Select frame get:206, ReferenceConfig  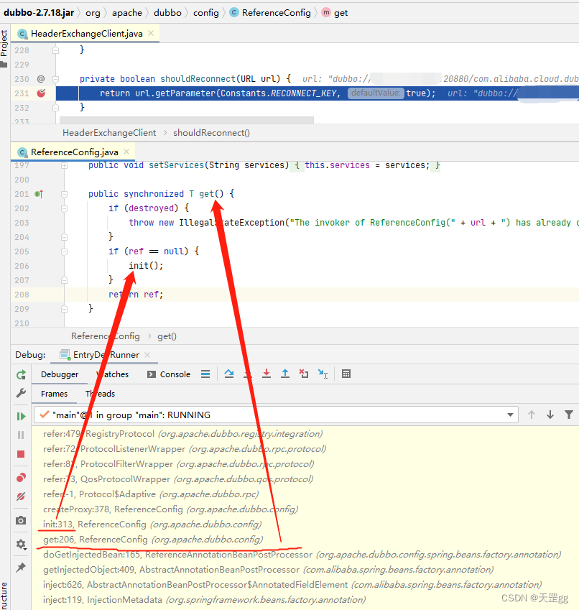[304, 540]
